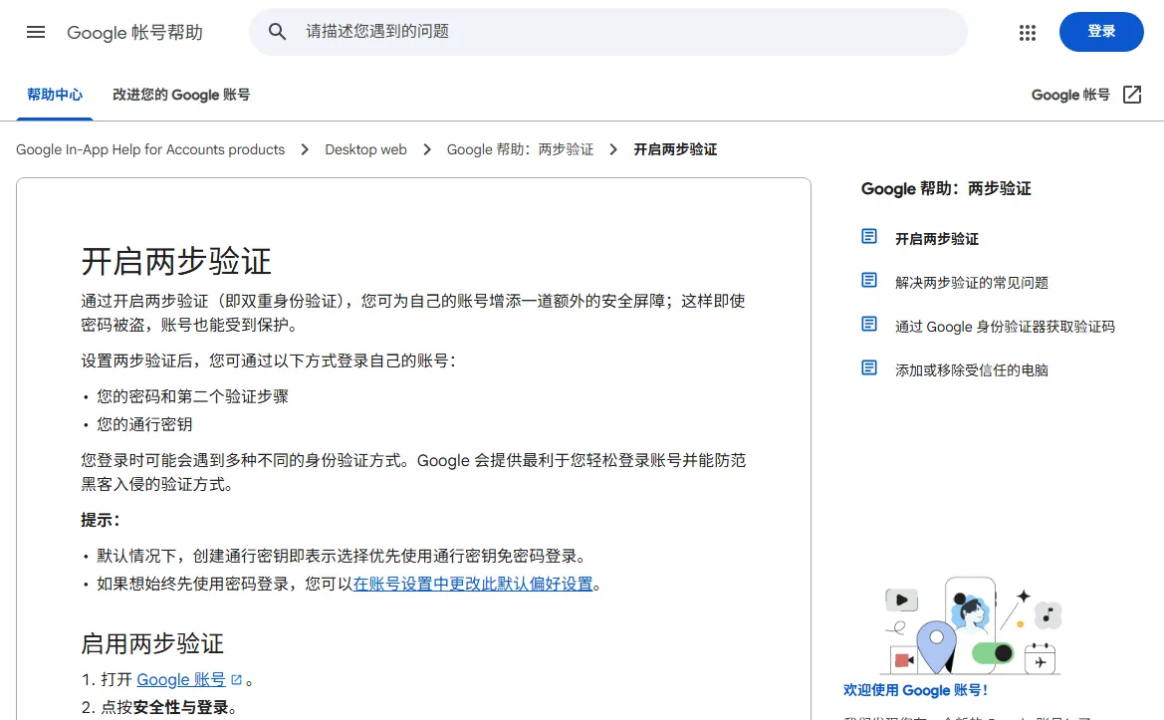Click chevron after Desktop web breadcrumb
This screenshot has width=1164, height=720.
tap(427, 149)
